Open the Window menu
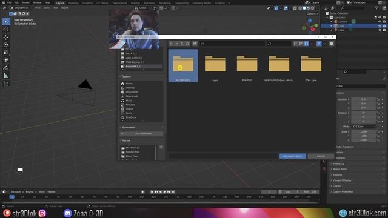Image resolution: width=388 pixels, height=218 pixels. pyautogui.click(x=37, y=2)
